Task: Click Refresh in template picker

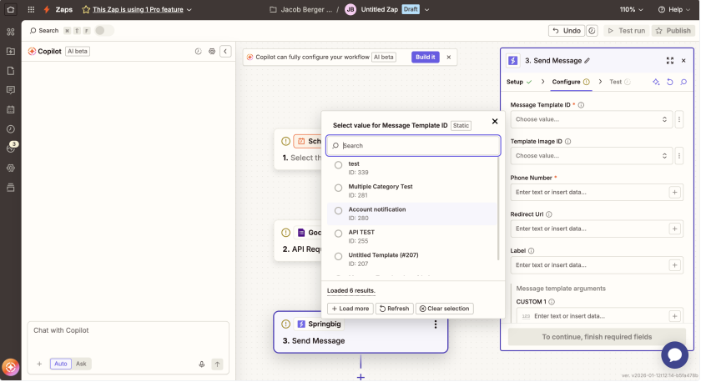Action: (394, 309)
